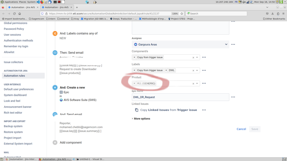Click the Cancel link
This screenshot has width=287, height=161.
241,129
